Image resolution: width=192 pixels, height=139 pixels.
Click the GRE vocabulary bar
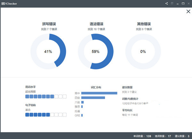point(82,115)
